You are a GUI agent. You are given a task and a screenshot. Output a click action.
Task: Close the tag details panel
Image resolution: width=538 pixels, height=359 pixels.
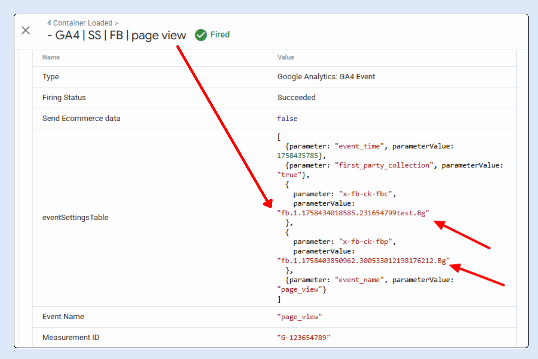(x=25, y=30)
